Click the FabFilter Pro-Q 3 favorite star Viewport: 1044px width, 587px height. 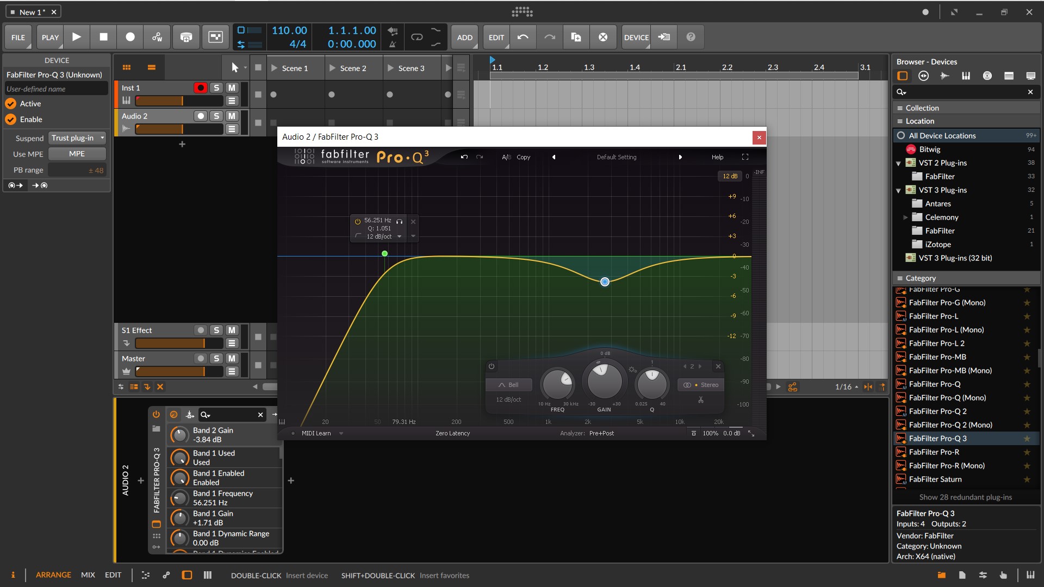point(1027,439)
